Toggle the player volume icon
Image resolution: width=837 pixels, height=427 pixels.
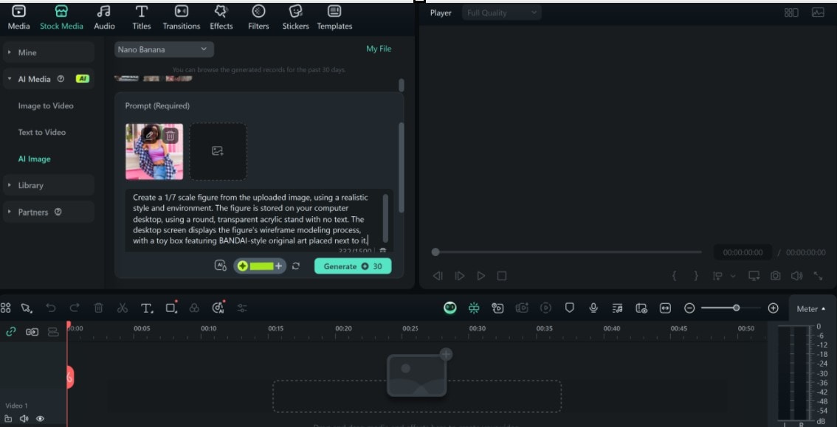point(796,276)
